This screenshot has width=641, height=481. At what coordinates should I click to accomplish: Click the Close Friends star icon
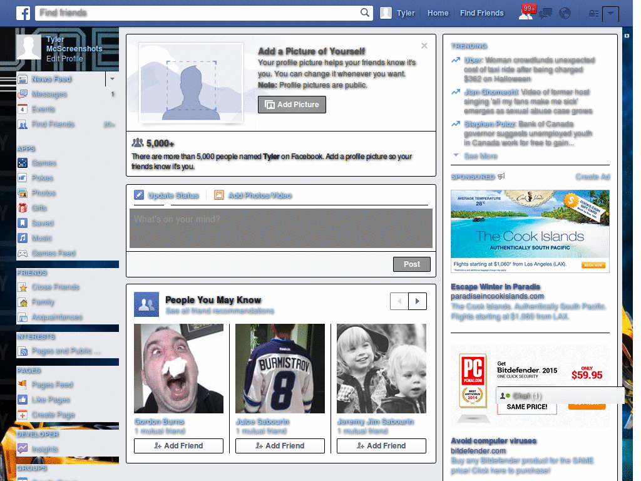[23, 287]
